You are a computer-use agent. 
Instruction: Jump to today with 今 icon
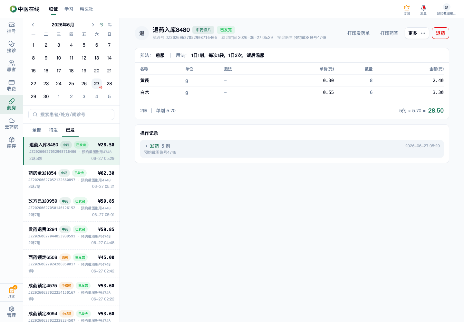click(101, 25)
